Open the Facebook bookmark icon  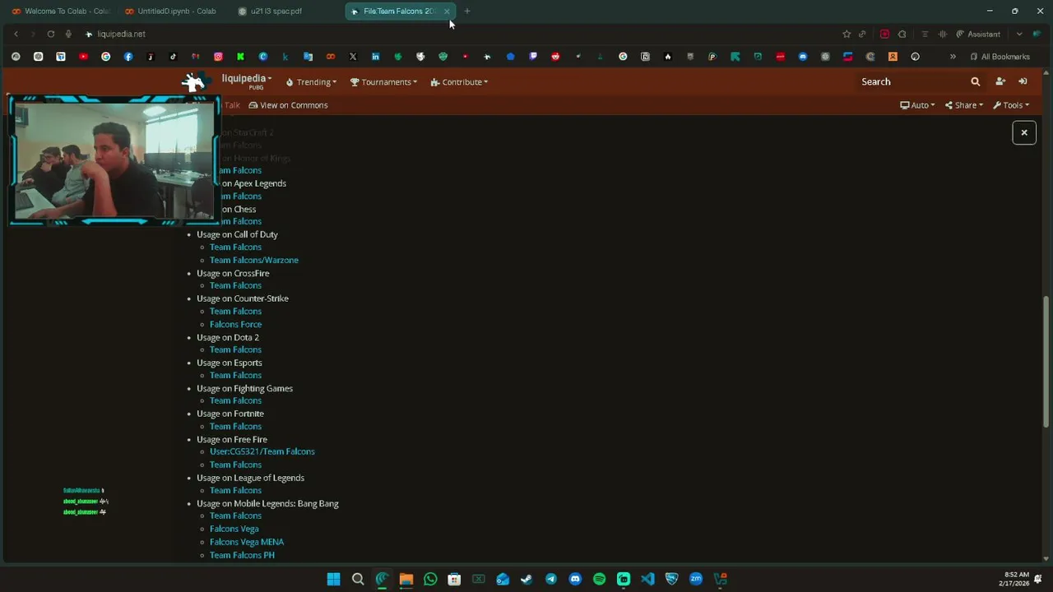[x=128, y=57]
